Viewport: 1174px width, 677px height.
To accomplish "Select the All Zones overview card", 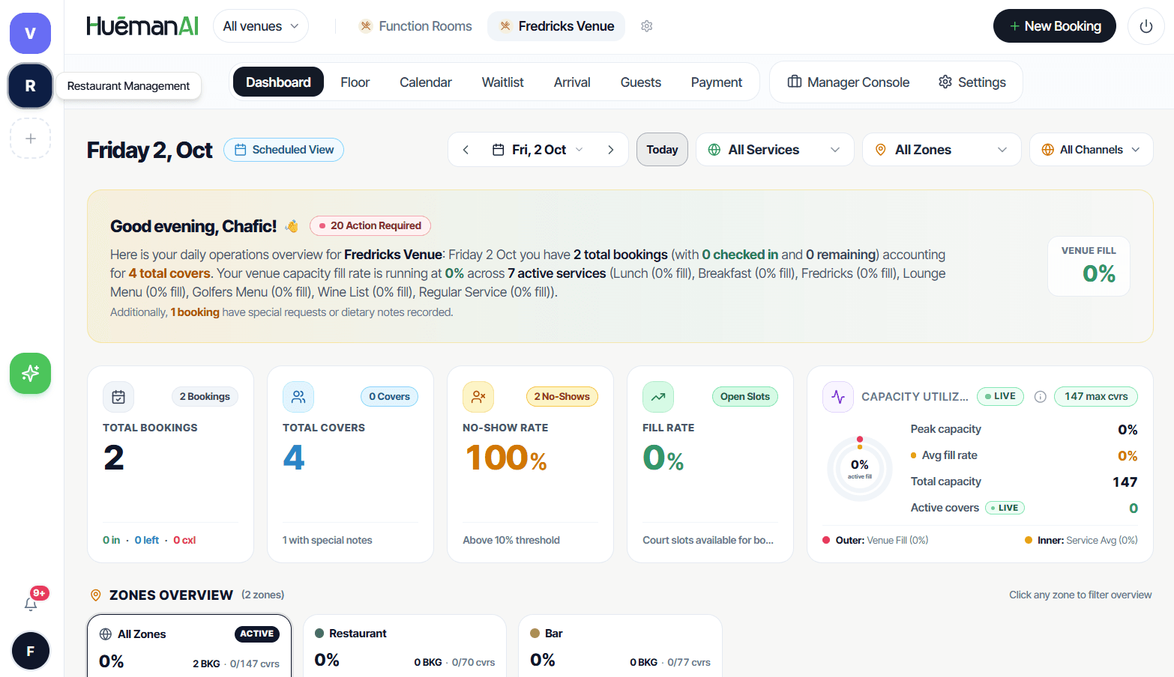I will pyautogui.click(x=190, y=646).
